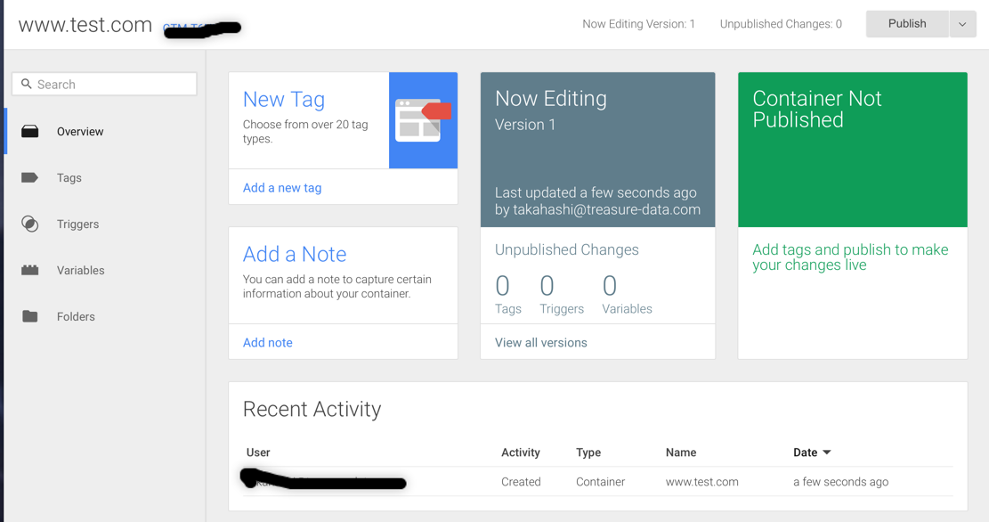Image resolution: width=989 pixels, height=522 pixels.
Task: Click the Folders icon in sidebar
Action: coord(29,316)
